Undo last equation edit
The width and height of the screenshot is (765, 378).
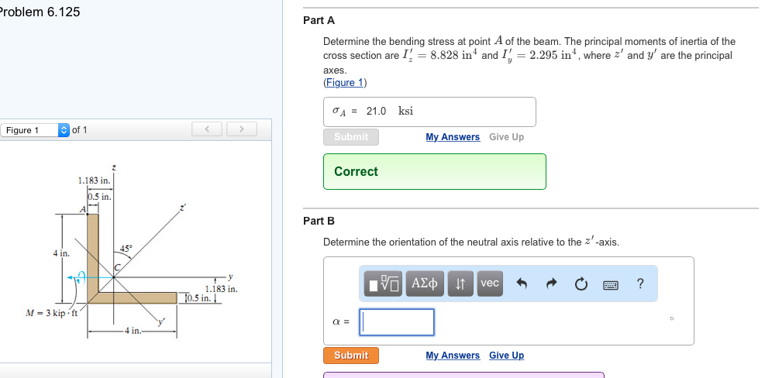tap(522, 283)
